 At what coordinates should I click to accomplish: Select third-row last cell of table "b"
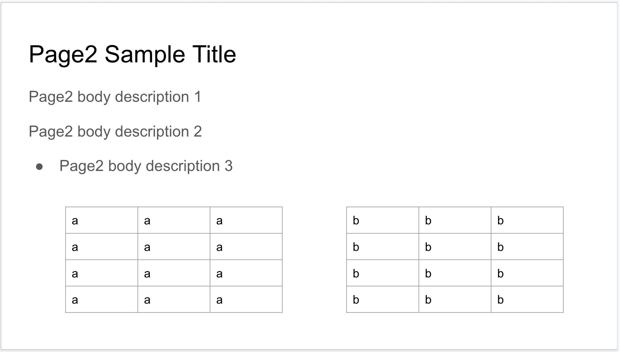527,273
